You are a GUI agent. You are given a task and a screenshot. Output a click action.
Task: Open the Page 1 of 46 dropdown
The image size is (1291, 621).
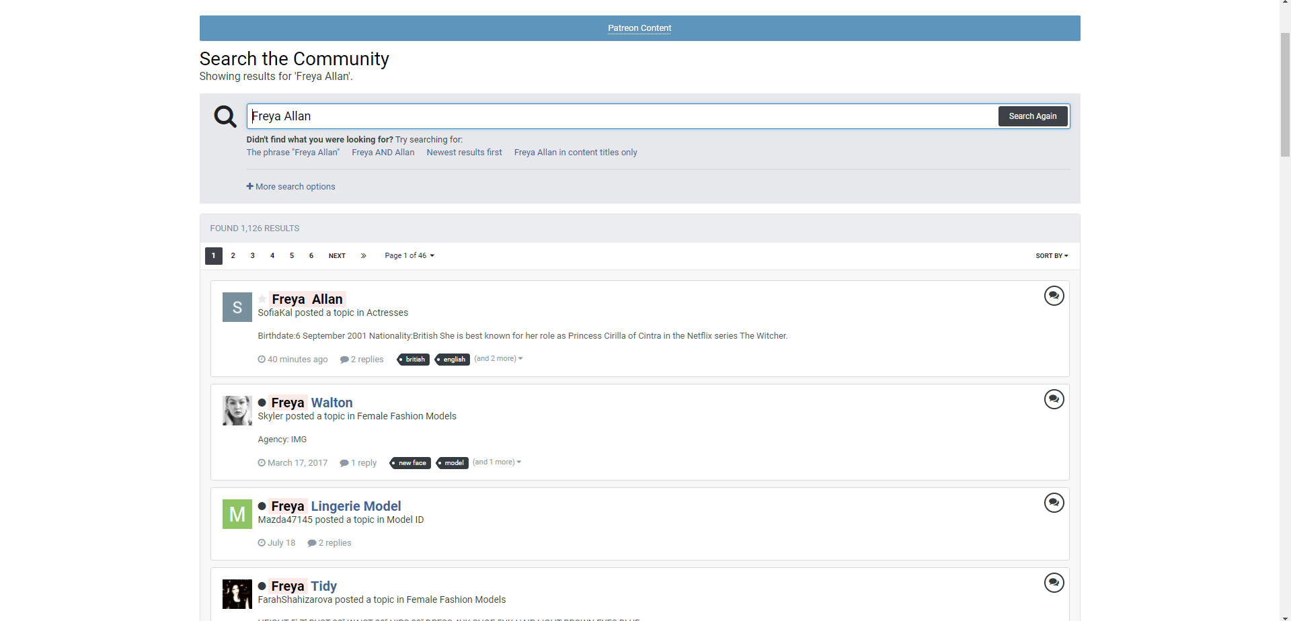coord(409,256)
